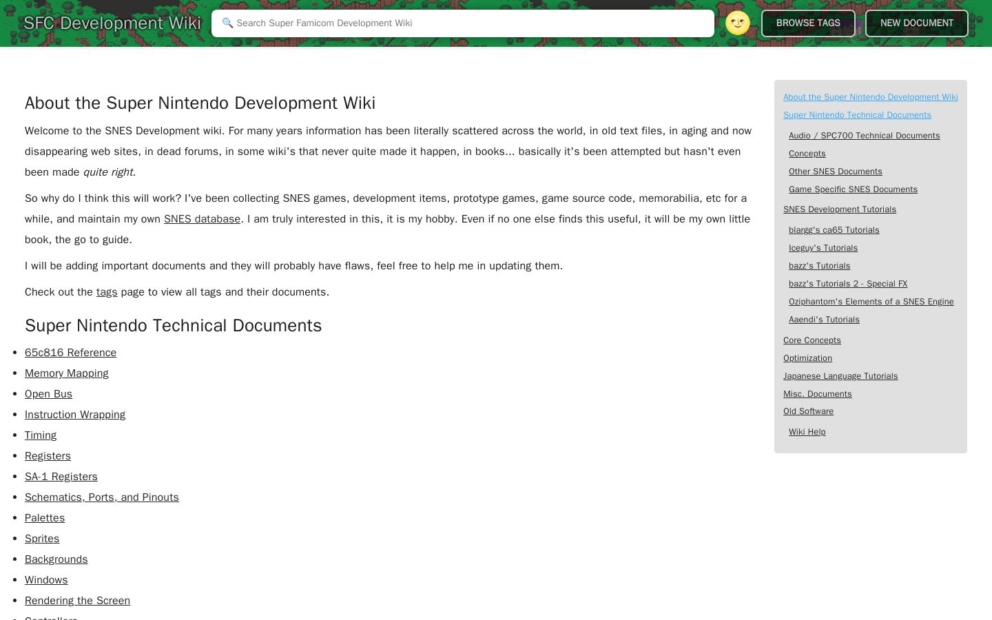This screenshot has width=992, height=620.
Task: View the Backgrounds document
Action: pyautogui.click(x=56, y=559)
